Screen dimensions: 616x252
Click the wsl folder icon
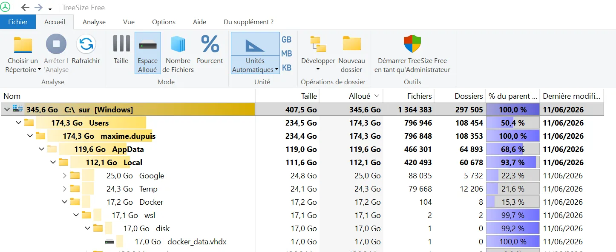(86, 215)
